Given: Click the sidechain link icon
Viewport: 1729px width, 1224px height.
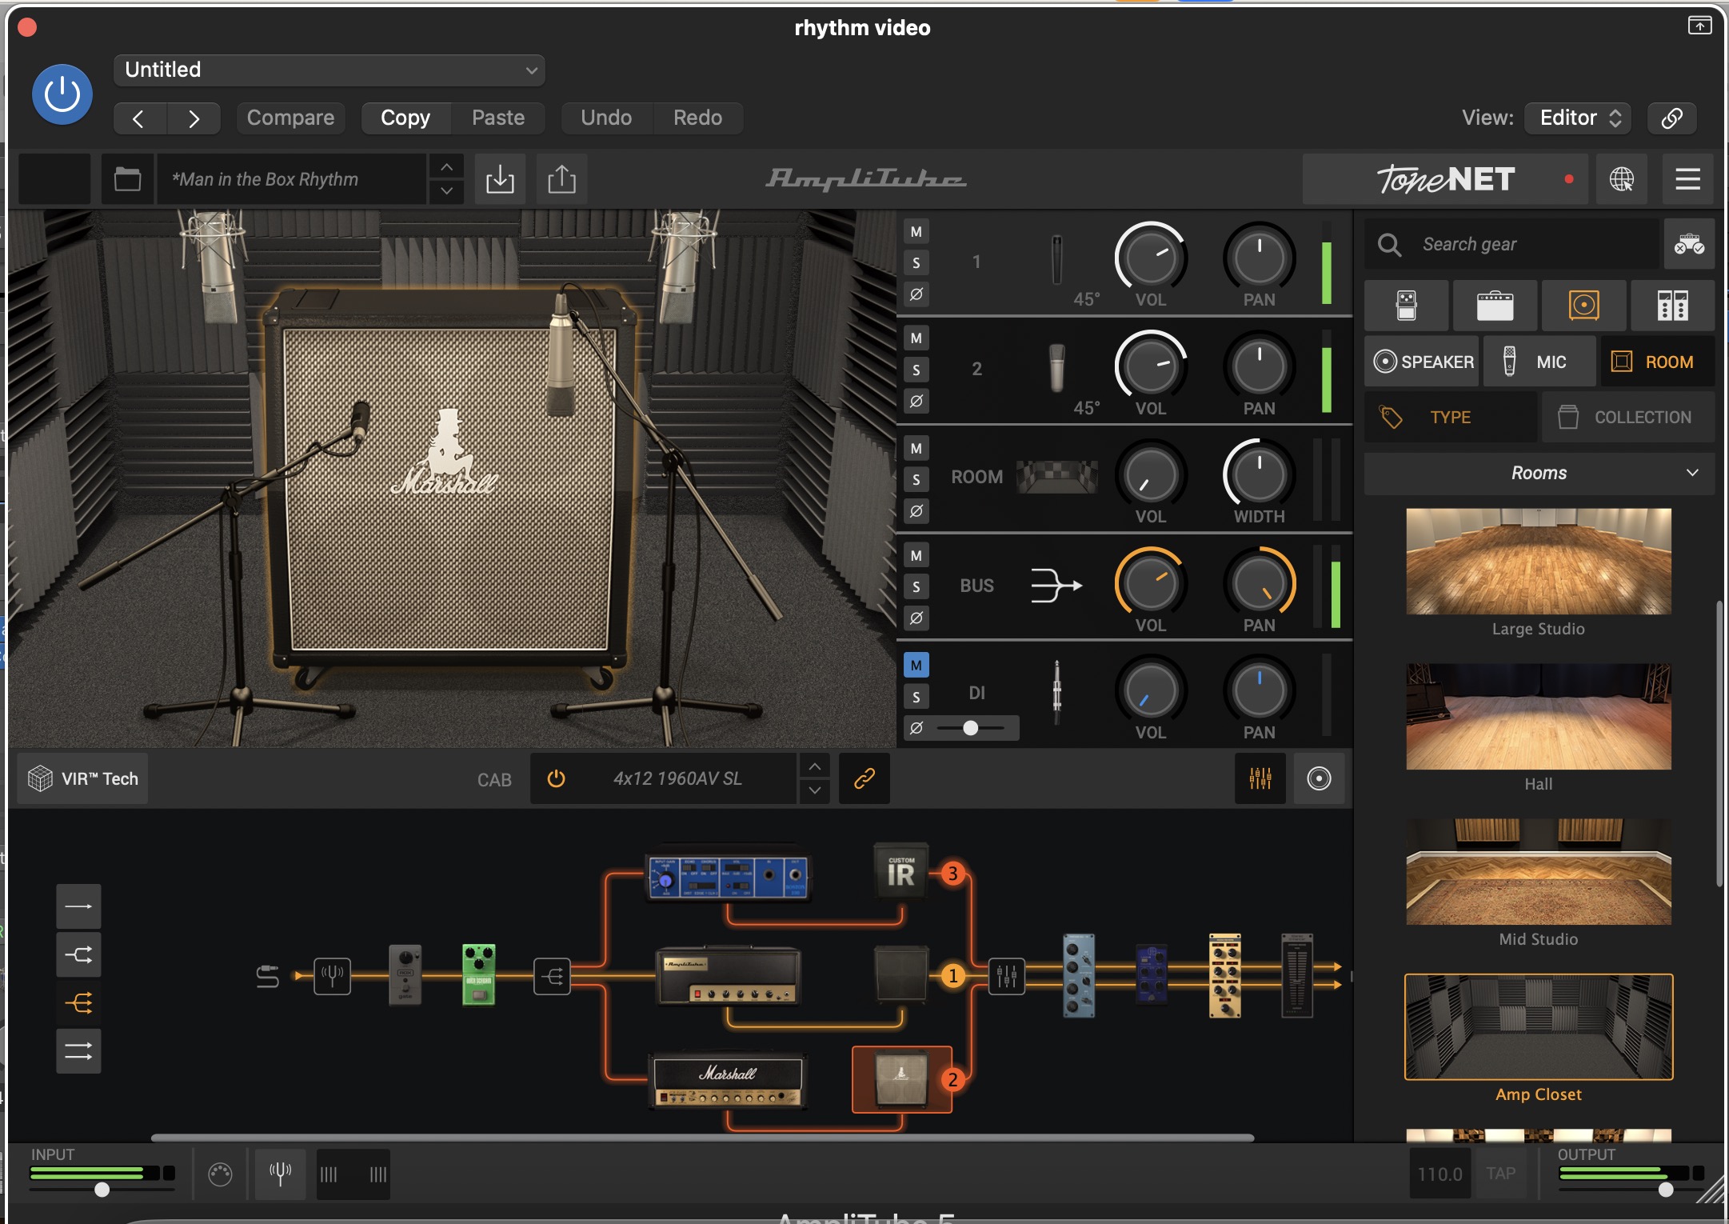Looking at the screenshot, I should click(x=1672, y=118).
